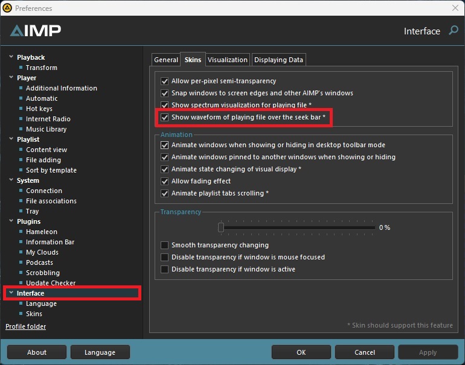Toggle Allow per-pixel semi-transparency

click(x=165, y=81)
